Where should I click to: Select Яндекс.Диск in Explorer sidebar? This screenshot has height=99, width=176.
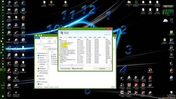pyautogui.click(x=41, y=79)
